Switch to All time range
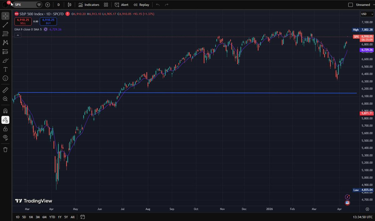 (x=72, y=217)
